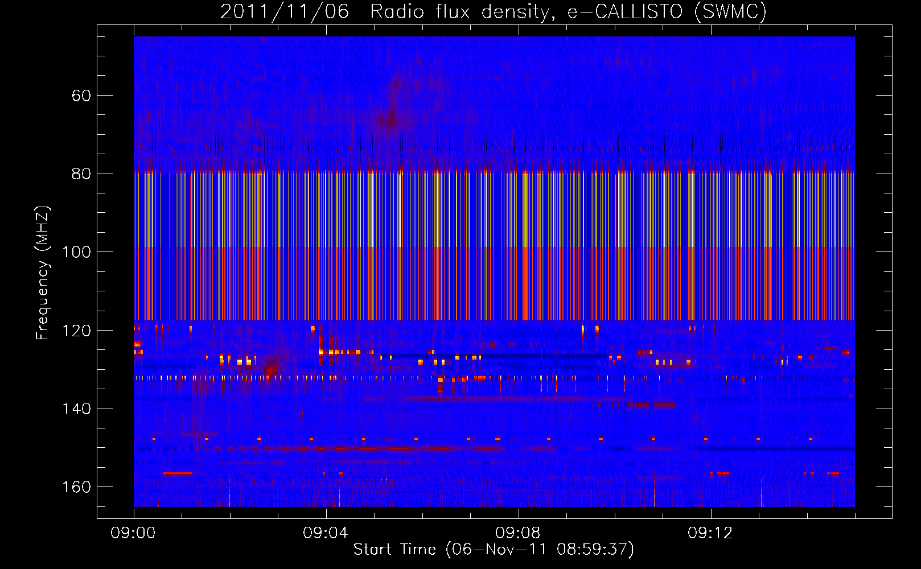Click the frequency tick label "100"
The height and width of the screenshot is (569, 921).
pos(76,252)
